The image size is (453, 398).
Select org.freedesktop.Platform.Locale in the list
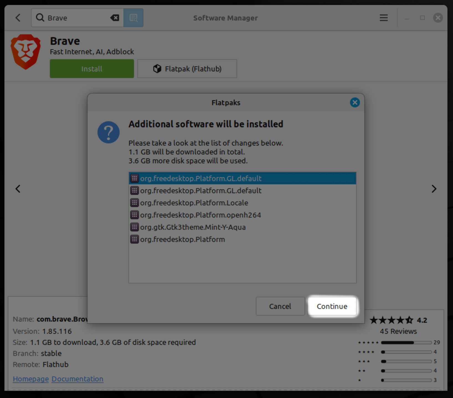pyautogui.click(x=242, y=203)
